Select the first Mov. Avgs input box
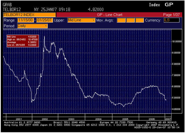The image size is (185, 133). (121, 20)
